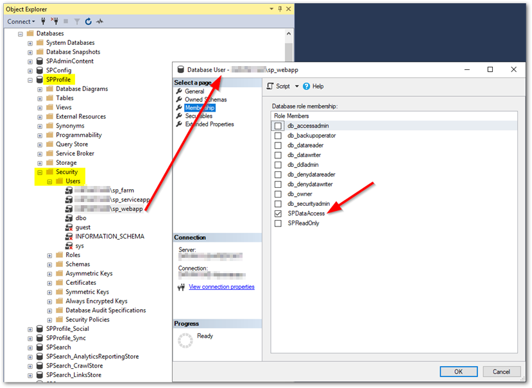This screenshot has width=532, height=388.
Task: Check the db_datareader role checkbox
Action: click(x=279, y=146)
